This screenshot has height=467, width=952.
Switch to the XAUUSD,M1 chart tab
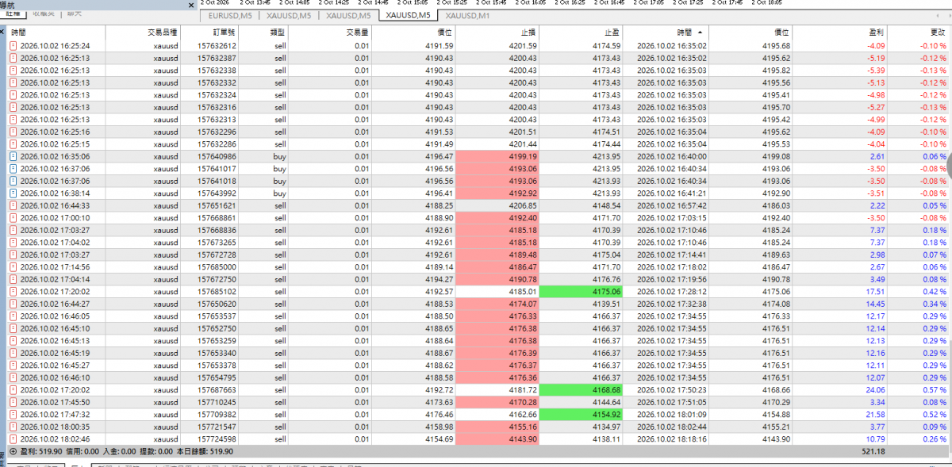tap(467, 15)
